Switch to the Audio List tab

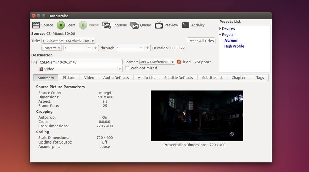point(146,78)
